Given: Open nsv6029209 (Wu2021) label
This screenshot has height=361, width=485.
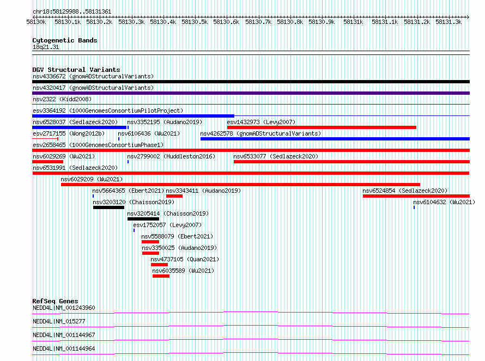Looking at the screenshot, I should [92, 179].
